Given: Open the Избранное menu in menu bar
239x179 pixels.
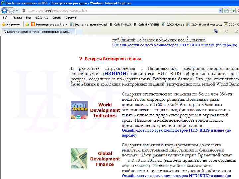Looking at the screenshot, I should click(41, 18).
